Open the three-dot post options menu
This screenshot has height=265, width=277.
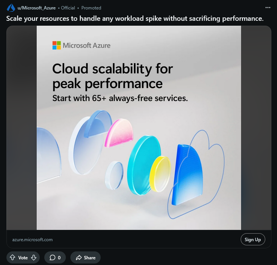coord(268,8)
